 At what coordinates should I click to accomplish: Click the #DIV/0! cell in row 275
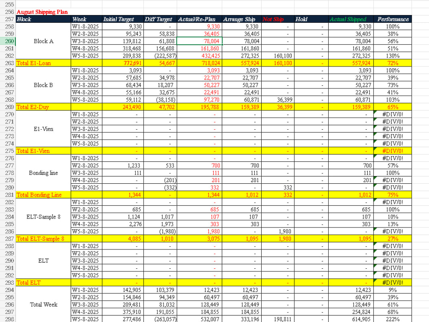[393, 151]
